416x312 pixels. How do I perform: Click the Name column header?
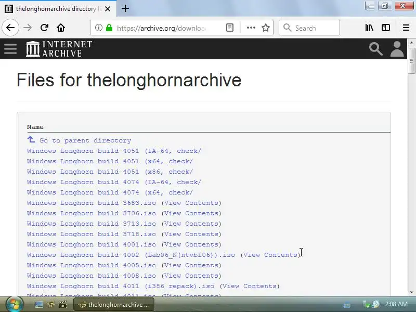pos(35,127)
